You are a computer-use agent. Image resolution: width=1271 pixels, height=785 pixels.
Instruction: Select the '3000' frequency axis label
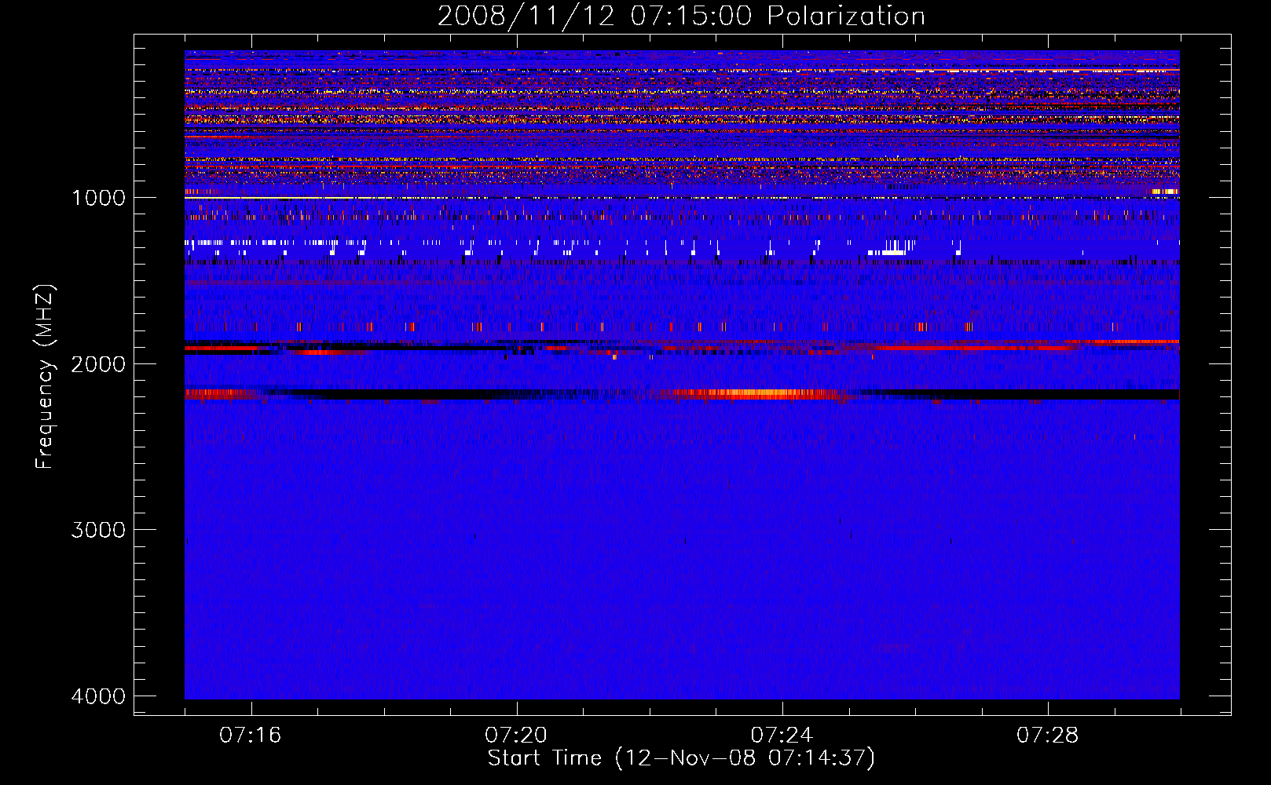point(99,530)
